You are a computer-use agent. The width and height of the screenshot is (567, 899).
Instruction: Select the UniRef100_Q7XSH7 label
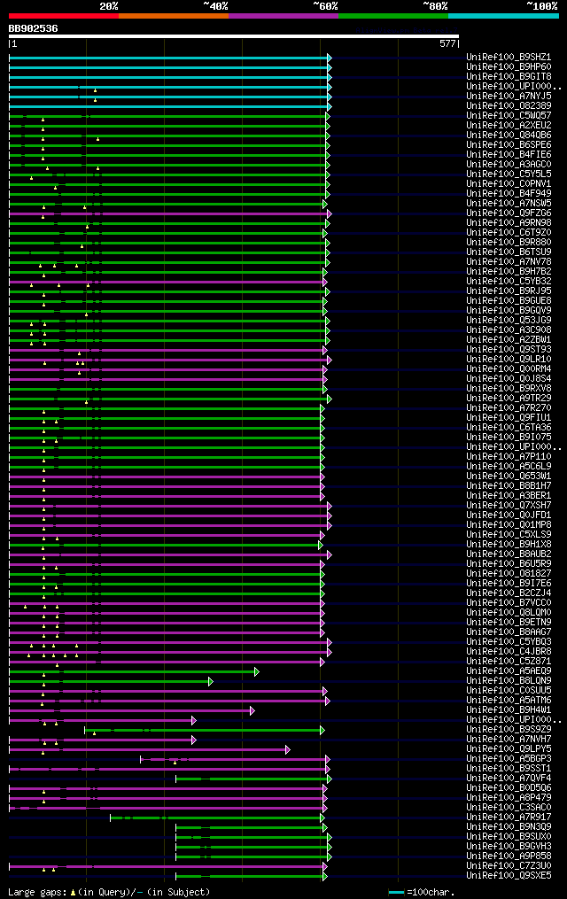[509, 506]
